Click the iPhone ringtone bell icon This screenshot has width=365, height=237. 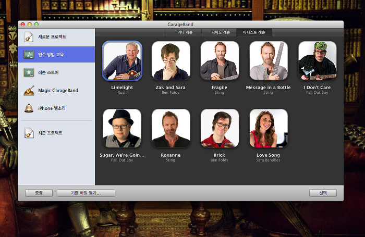coord(29,108)
